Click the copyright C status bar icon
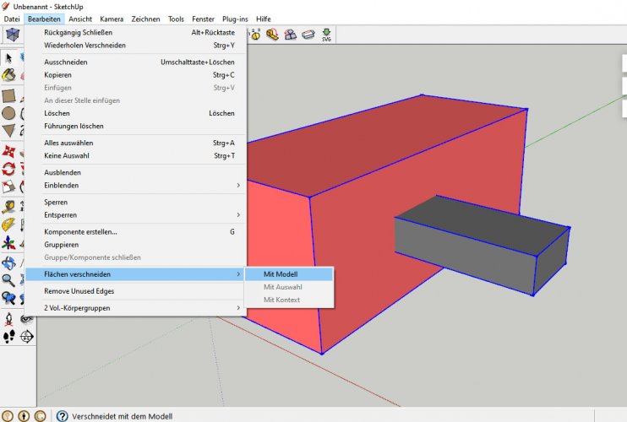This screenshot has height=422, width=627. (x=40, y=416)
